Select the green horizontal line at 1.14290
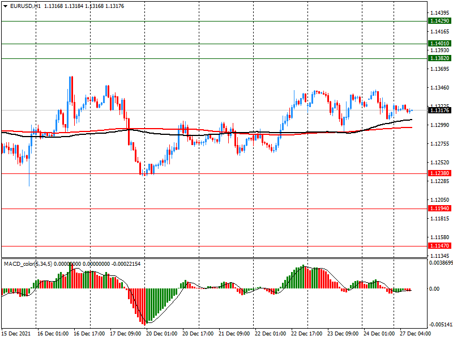This screenshot has height=340, width=453. (214, 21)
